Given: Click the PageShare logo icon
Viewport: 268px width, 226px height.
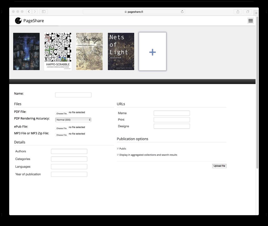Looking at the screenshot, I should pyautogui.click(x=18, y=21).
